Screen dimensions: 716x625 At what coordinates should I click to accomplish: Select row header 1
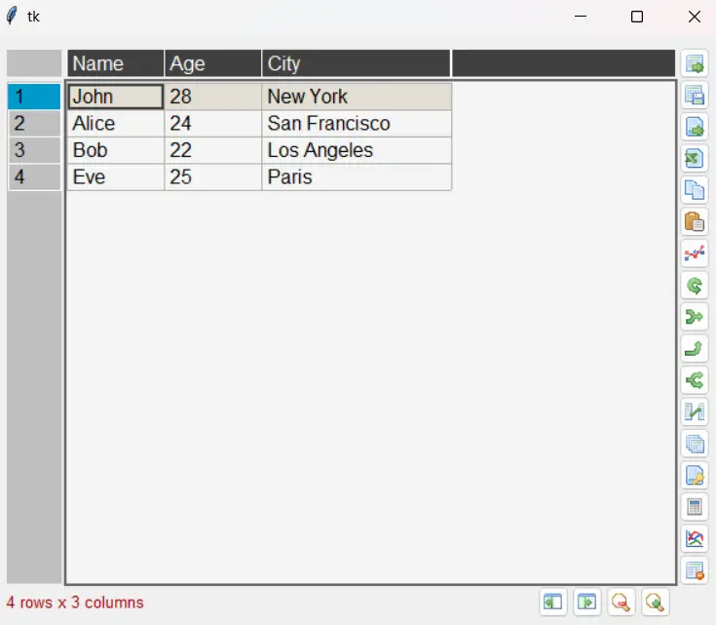(x=34, y=97)
